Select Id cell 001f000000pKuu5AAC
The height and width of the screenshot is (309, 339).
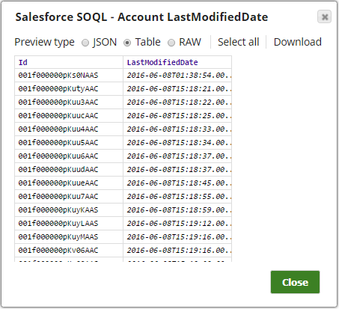pos(69,143)
